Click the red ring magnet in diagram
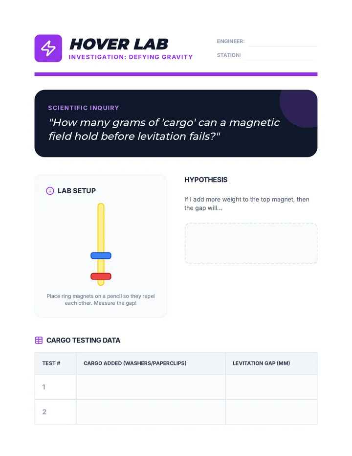This screenshot has height=456, width=352. point(101,276)
